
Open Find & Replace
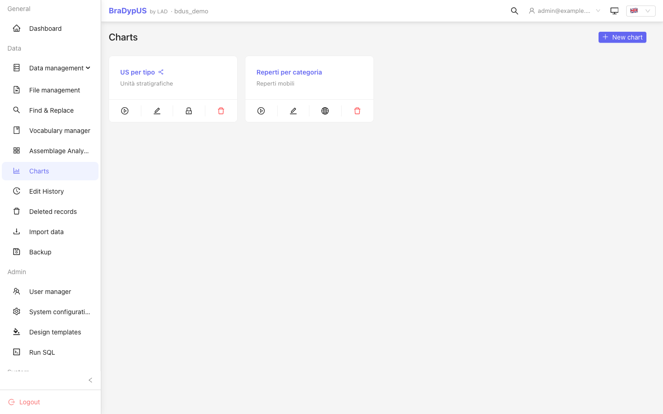[50, 110]
